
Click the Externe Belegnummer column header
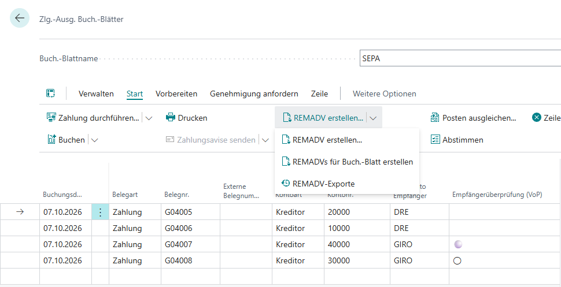(x=241, y=191)
